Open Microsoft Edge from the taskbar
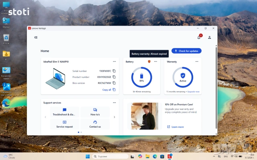This screenshot has height=160, width=257. [x=155, y=156]
